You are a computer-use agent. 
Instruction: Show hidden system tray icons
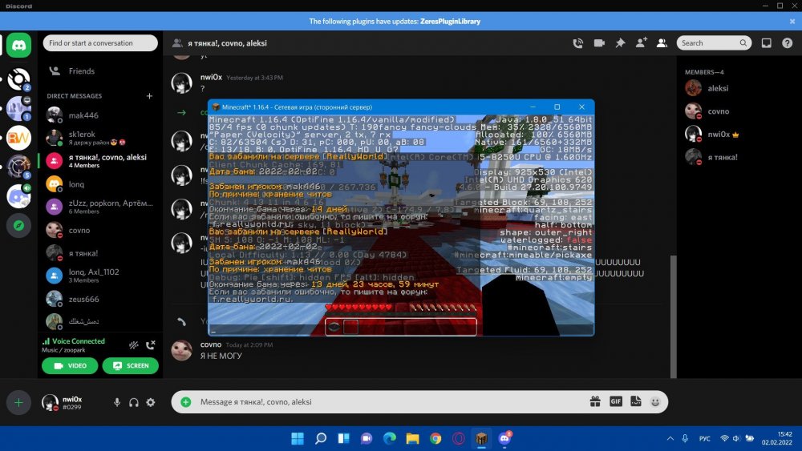(x=670, y=439)
